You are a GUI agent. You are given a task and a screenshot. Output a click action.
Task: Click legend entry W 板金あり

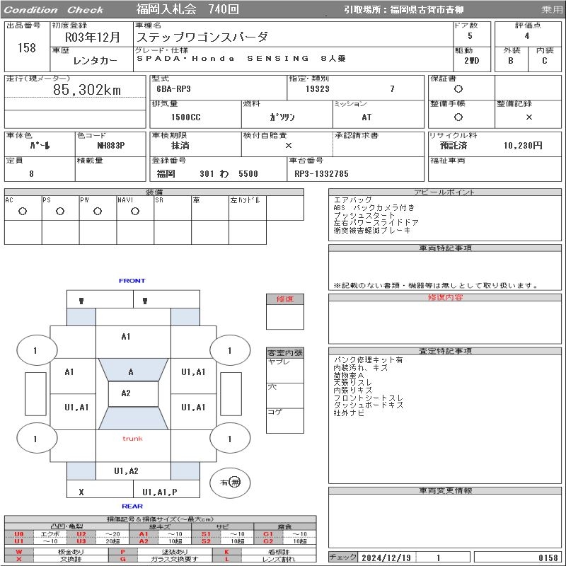(57, 552)
